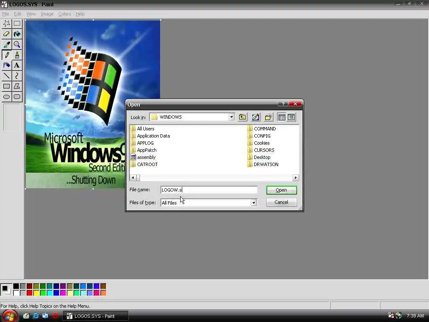Click the 7:39 AM taskbar clock
This screenshot has height=322, width=429.
[x=415, y=316]
